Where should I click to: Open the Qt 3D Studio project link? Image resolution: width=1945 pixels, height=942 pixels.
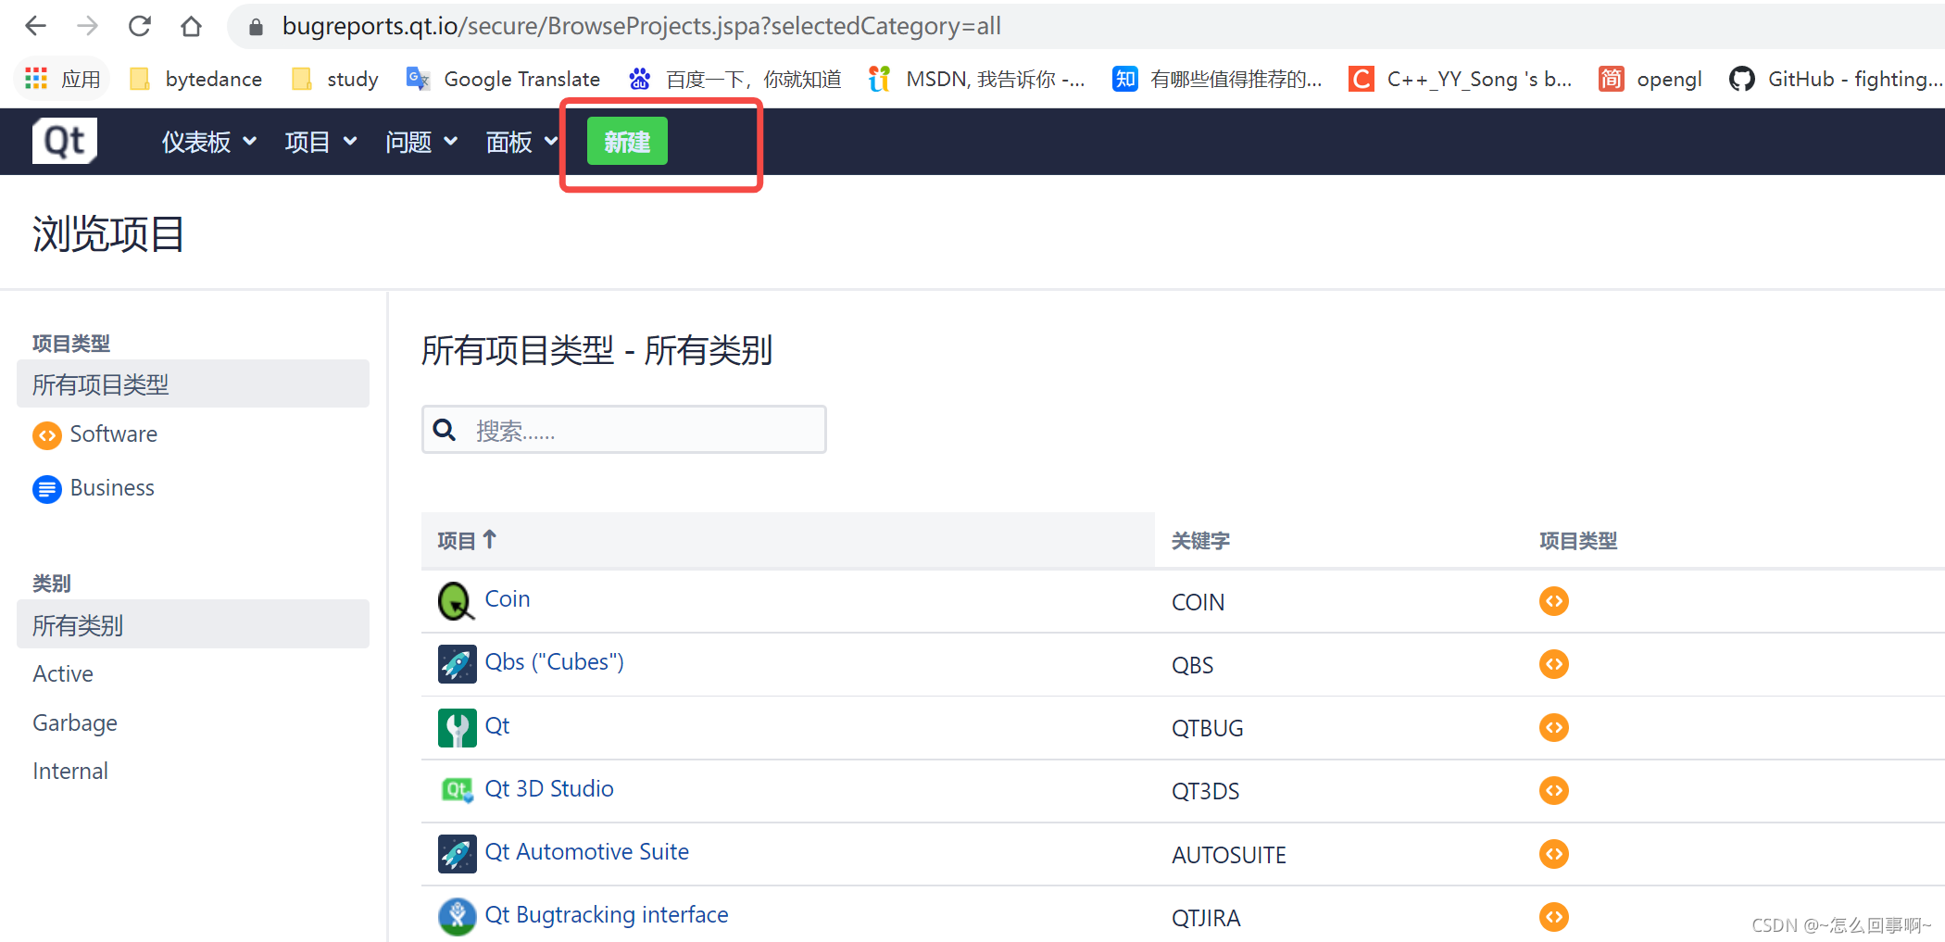click(x=549, y=788)
